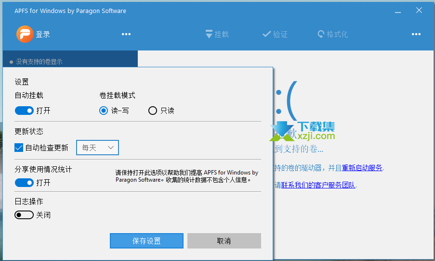Click the 登录 login label
The image size is (435, 261).
[43, 34]
